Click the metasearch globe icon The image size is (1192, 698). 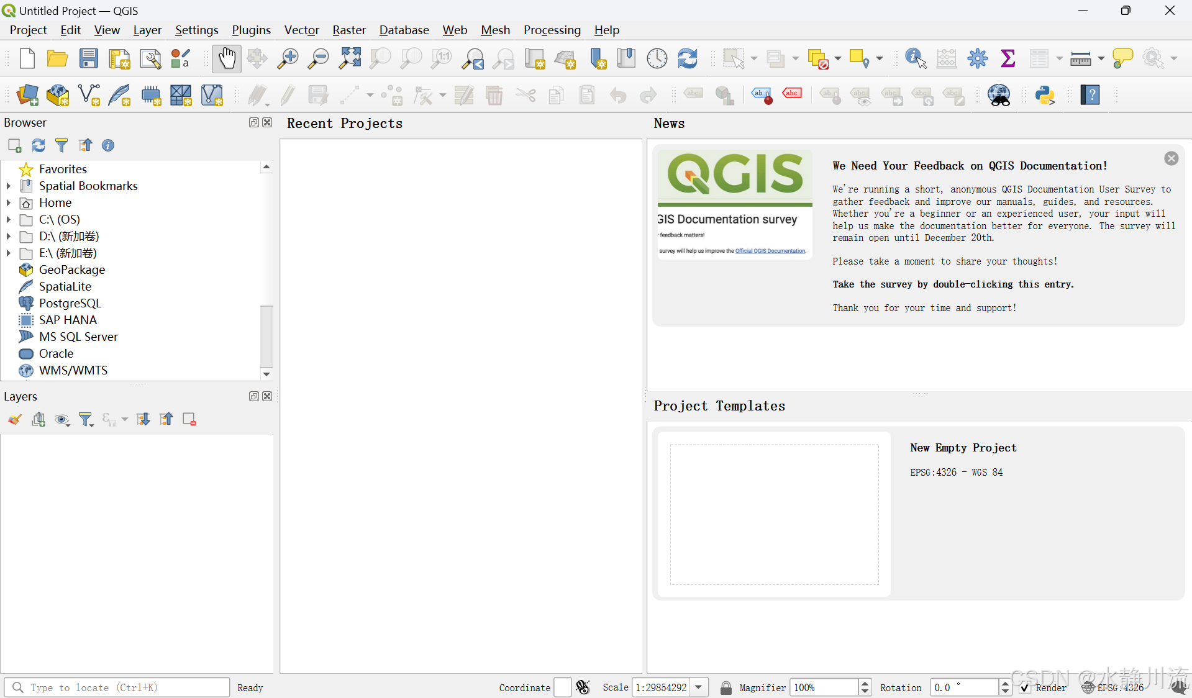[x=999, y=95]
